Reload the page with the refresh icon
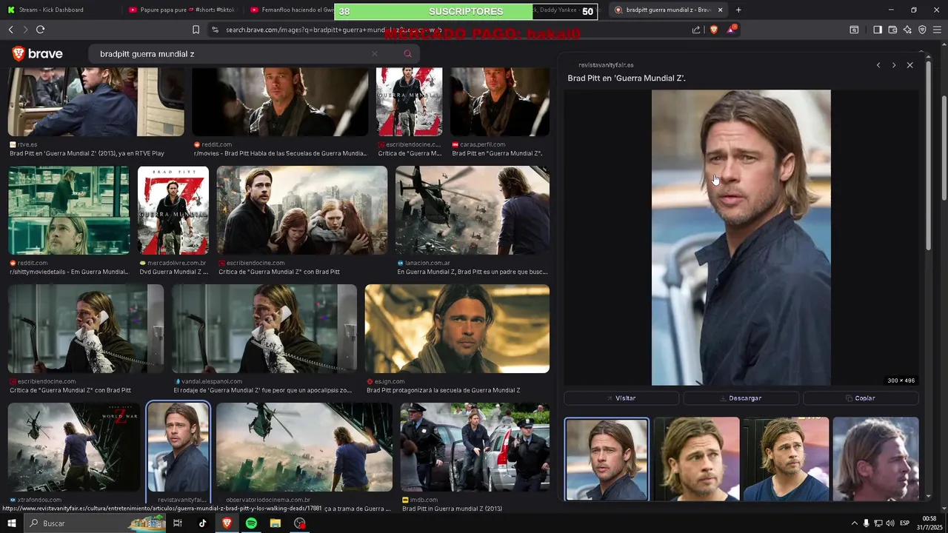The width and height of the screenshot is (948, 533). click(x=40, y=30)
